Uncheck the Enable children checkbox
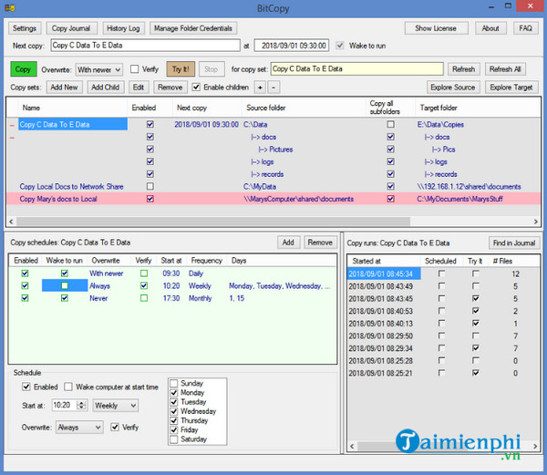Screen dimensions: 547x475 point(196,88)
